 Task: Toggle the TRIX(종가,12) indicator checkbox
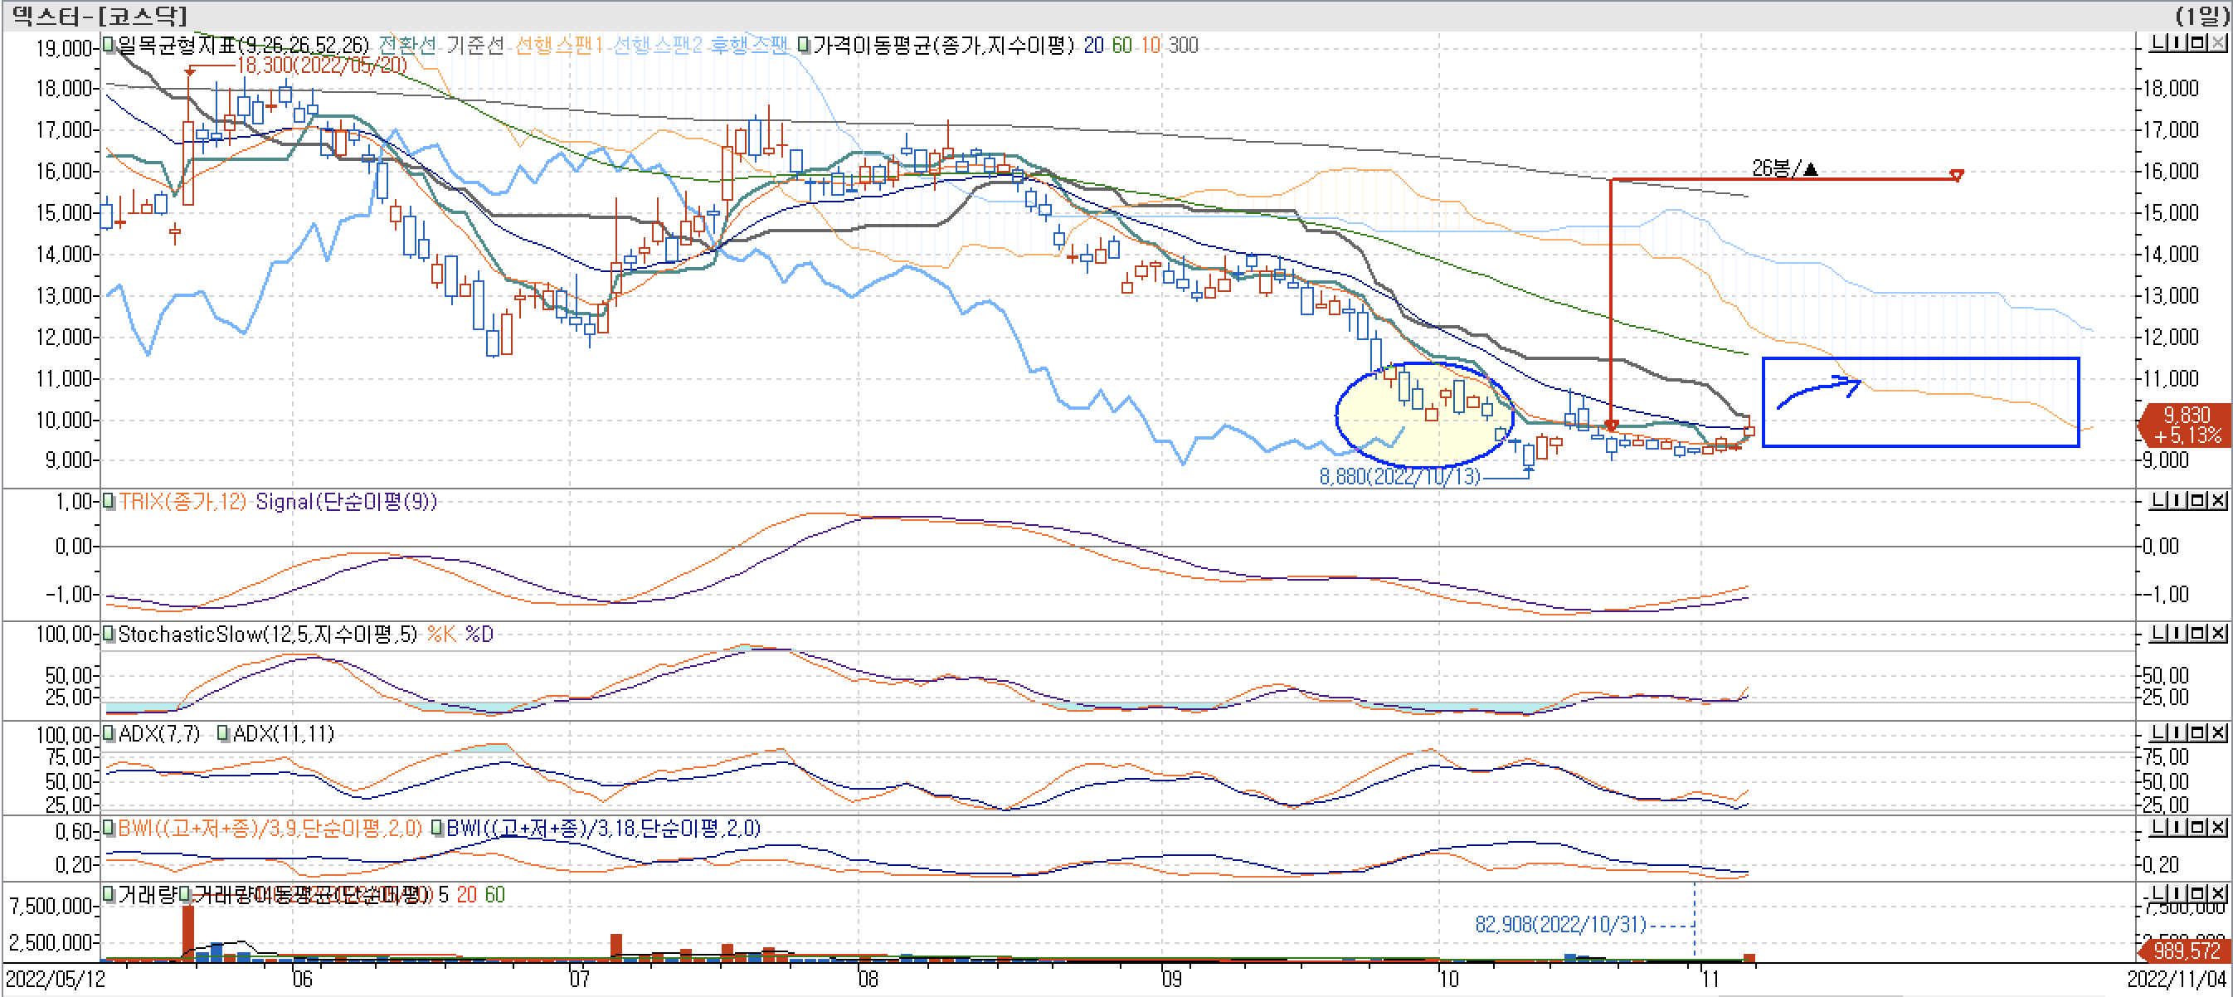click(109, 501)
